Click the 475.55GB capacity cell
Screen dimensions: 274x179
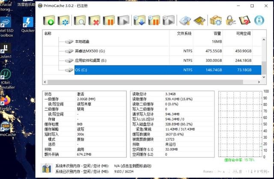coord(214,51)
